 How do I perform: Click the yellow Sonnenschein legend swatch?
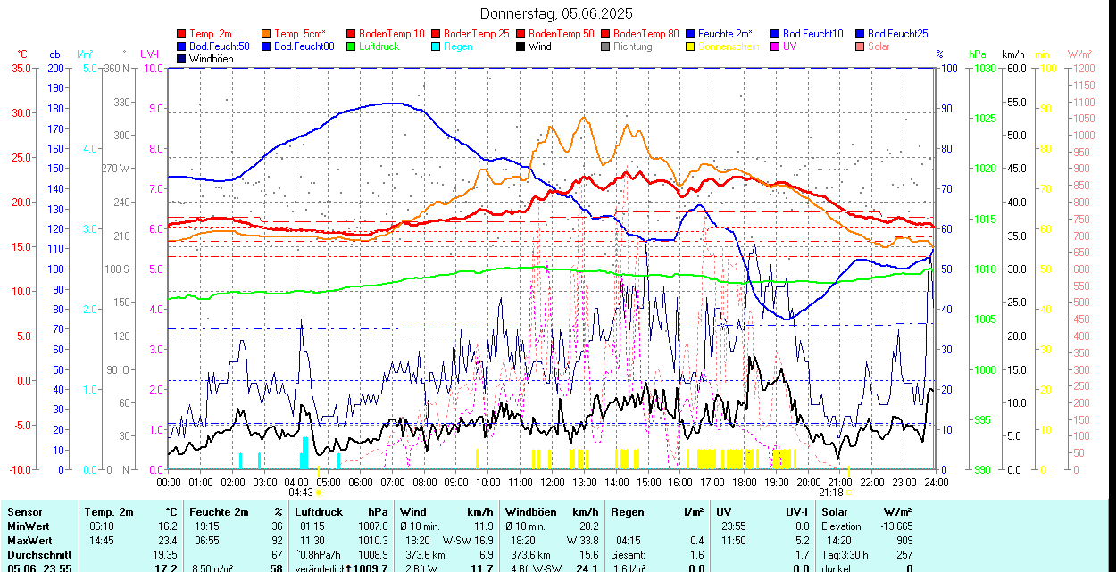tap(691, 46)
